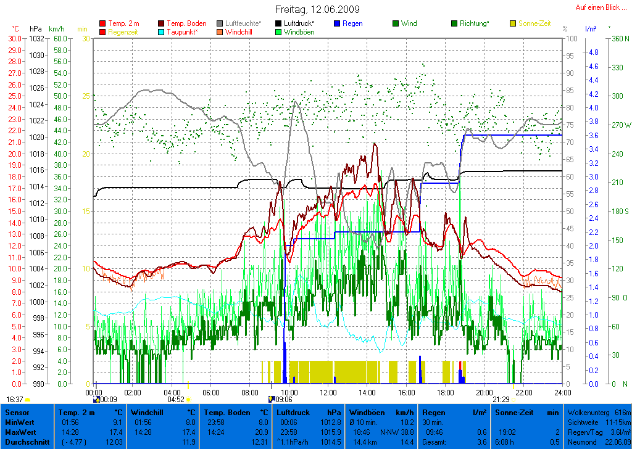Click the 'Freitag, 12.06.2009' date title
Viewport: 632px width, 449px height.
pos(317,9)
